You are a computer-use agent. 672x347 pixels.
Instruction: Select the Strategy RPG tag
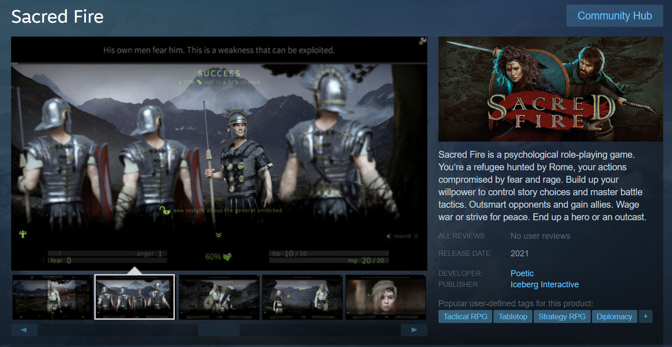click(x=562, y=316)
